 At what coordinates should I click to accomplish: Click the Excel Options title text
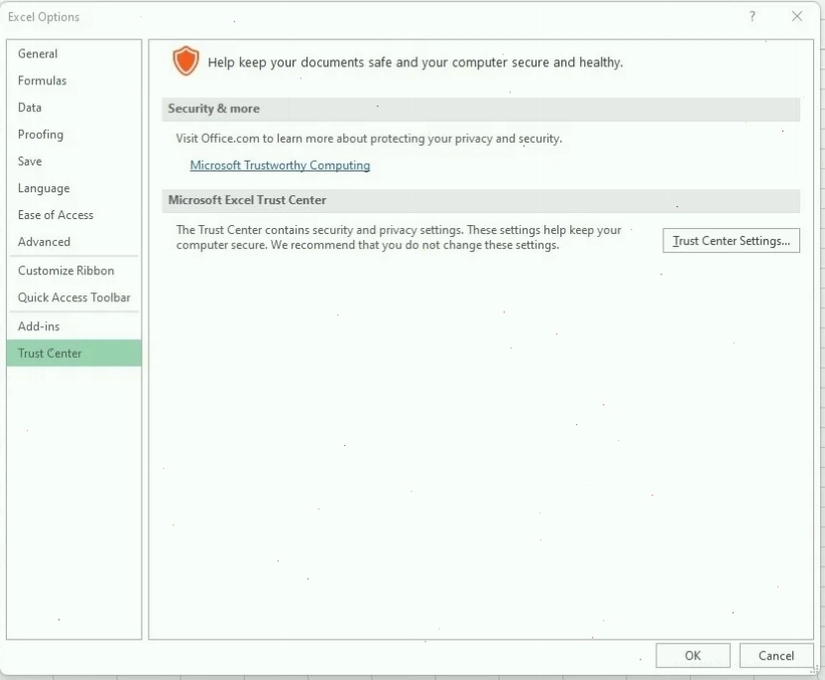(44, 17)
